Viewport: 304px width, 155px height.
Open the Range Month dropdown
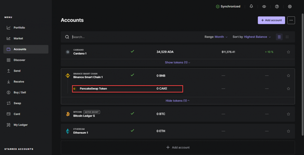(216, 37)
